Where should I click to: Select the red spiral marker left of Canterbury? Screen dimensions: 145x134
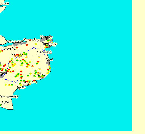[x=15, y=56]
